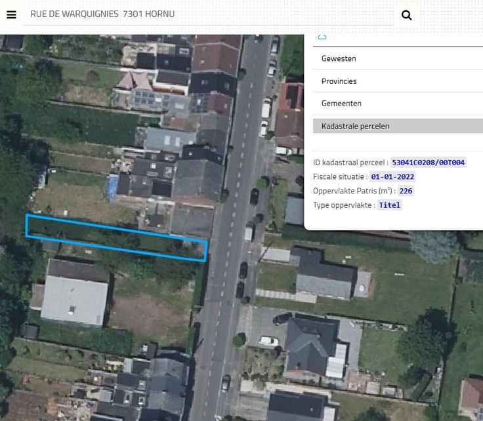Click the small blue icon atop the panel
Screen dimensions: 483x421
[x=322, y=37]
